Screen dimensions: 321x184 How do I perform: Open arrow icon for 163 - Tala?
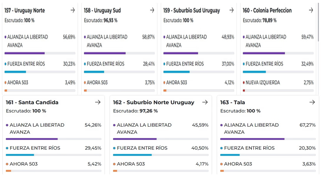point(312,102)
